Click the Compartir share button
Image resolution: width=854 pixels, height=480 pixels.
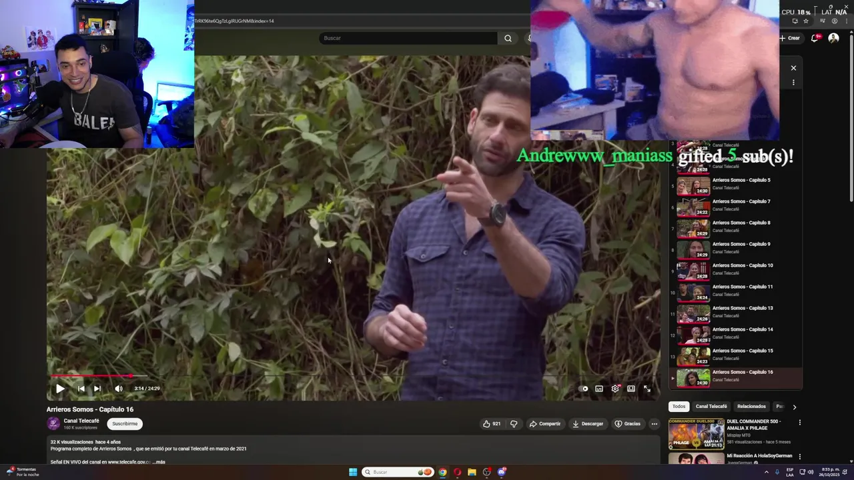click(x=545, y=424)
